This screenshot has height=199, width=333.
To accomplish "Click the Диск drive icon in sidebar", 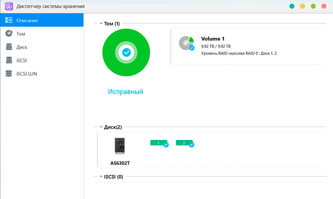I will tap(9, 47).
